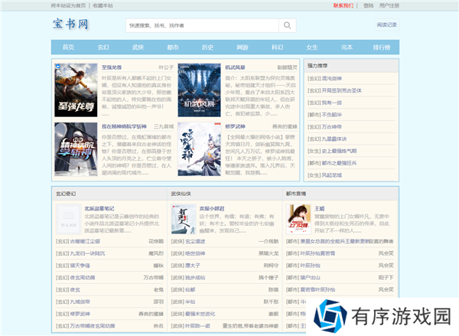Open the 完本 nav tab
The image size is (459, 336).
(x=347, y=47)
